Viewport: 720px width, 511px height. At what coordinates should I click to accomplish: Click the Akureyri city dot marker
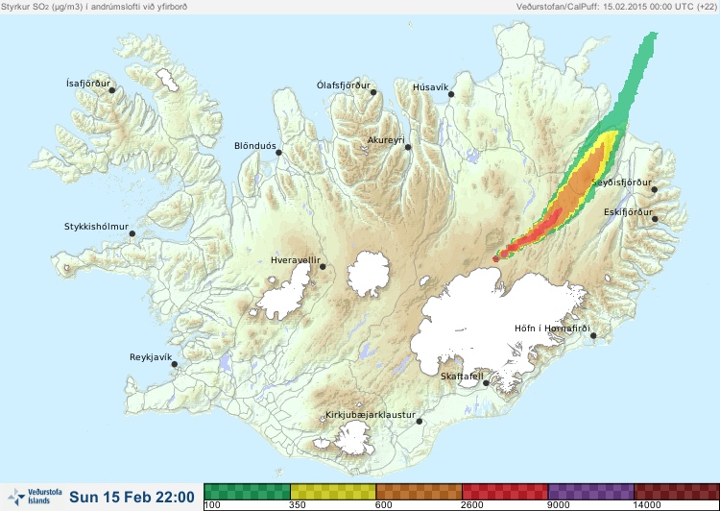point(408,147)
